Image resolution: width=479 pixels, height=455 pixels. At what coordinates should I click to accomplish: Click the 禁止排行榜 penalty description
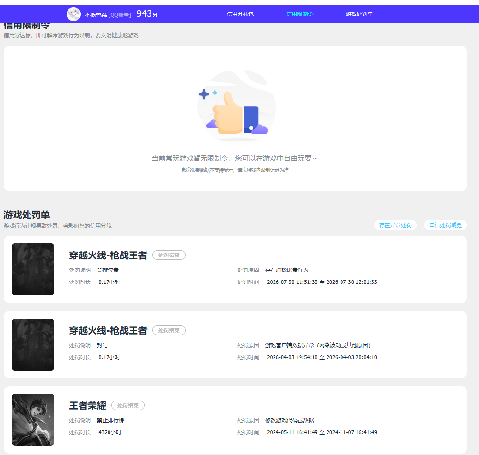coord(110,420)
